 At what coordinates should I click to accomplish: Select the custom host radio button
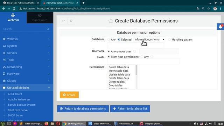tap(152, 57)
